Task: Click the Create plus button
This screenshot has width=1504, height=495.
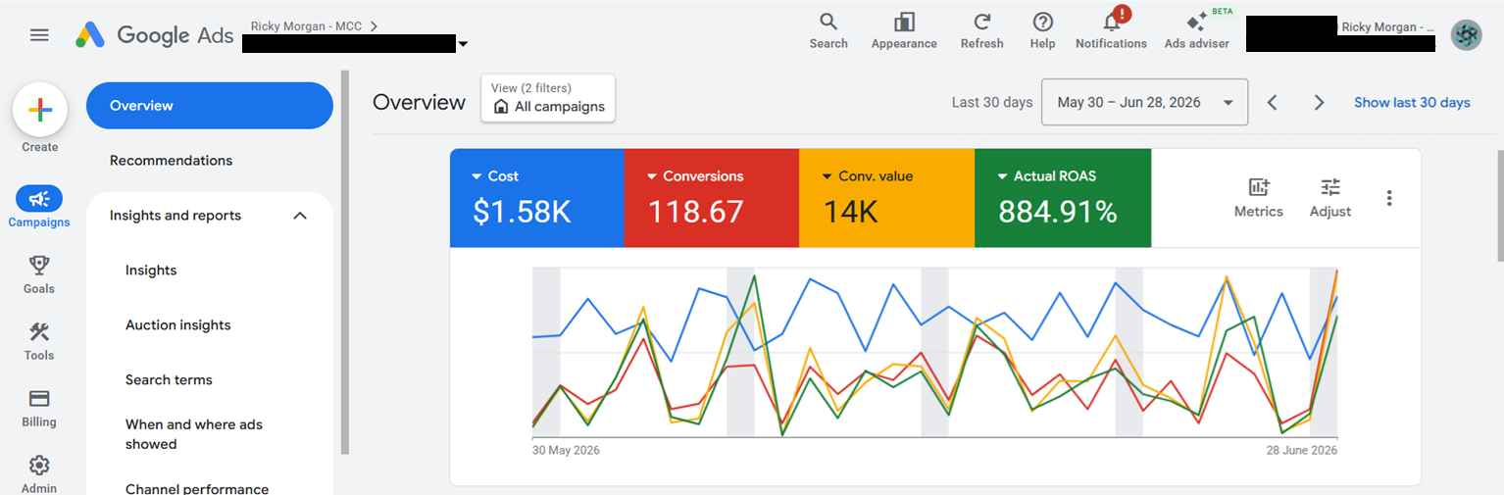Action: click(x=40, y=110)
